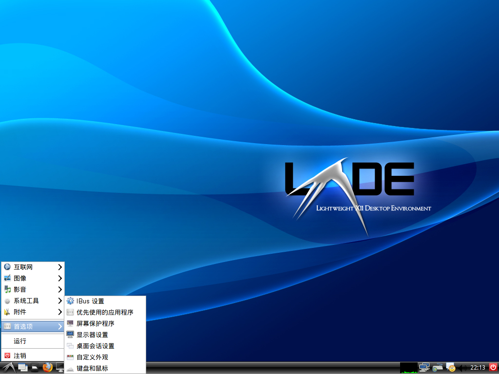
Task: Open 桌面会话设置 from the submenu
Action: (x=105, y=346)
